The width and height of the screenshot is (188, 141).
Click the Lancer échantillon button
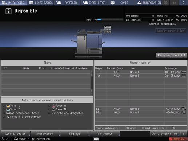click(x=171, y=31)
